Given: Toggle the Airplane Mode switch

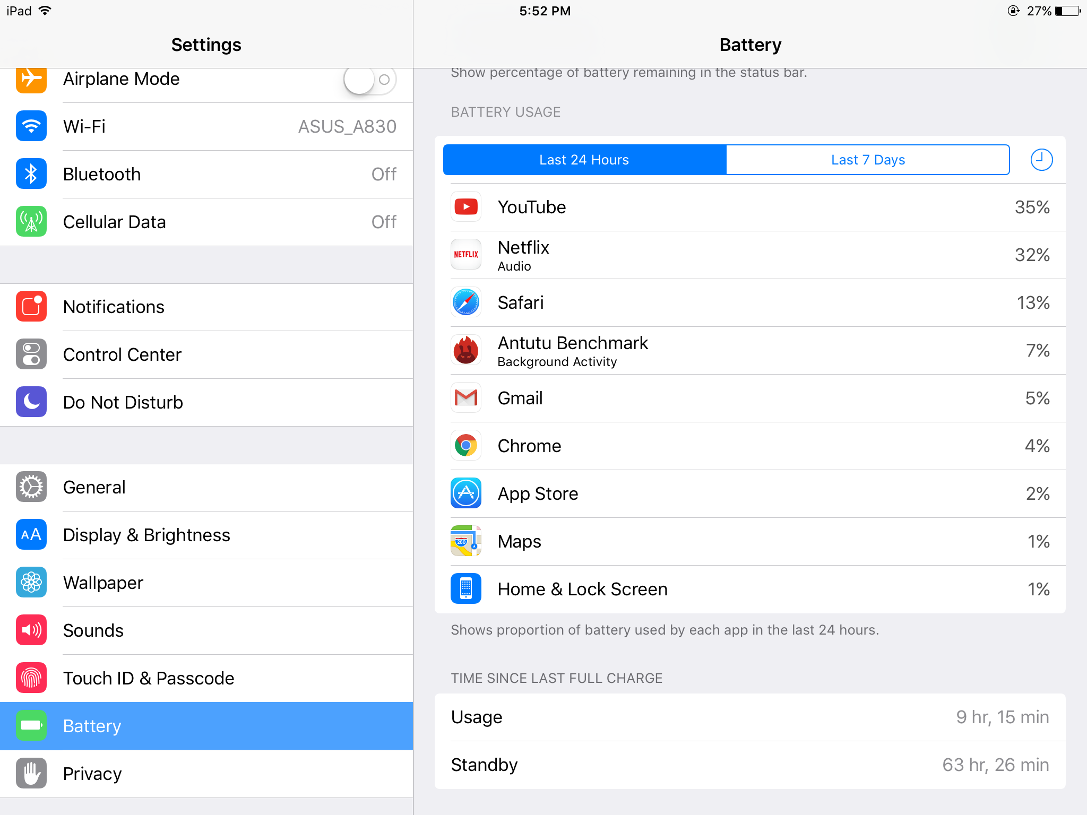Looking at the screenshot, I should point(370,80).
